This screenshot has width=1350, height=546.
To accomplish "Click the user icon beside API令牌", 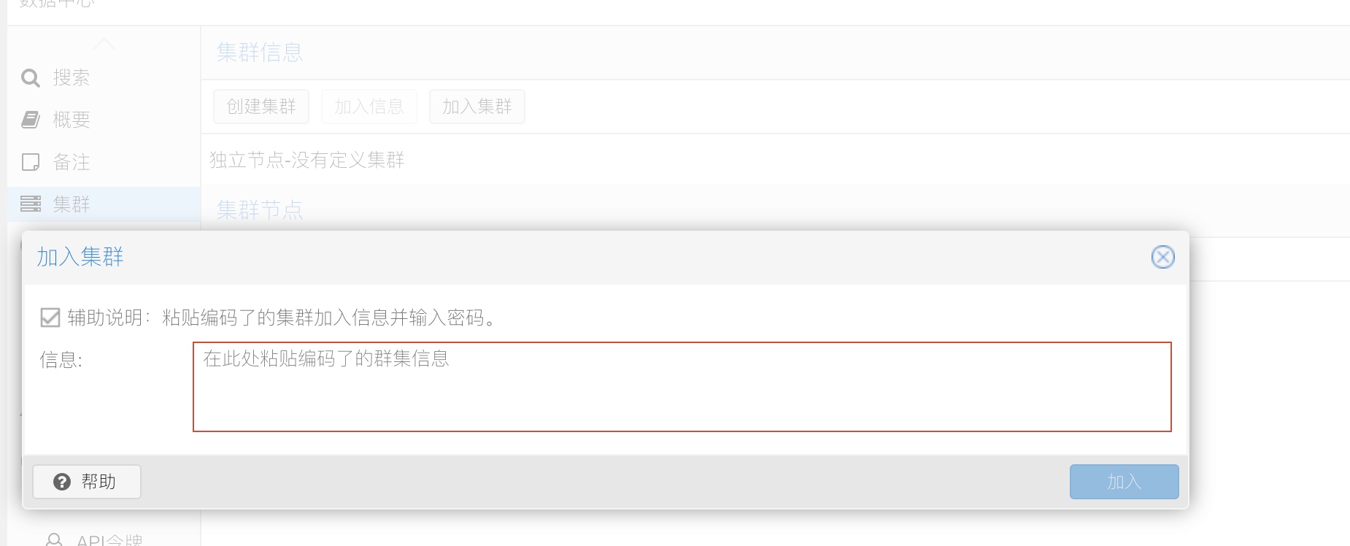I will tap(54, 541).
